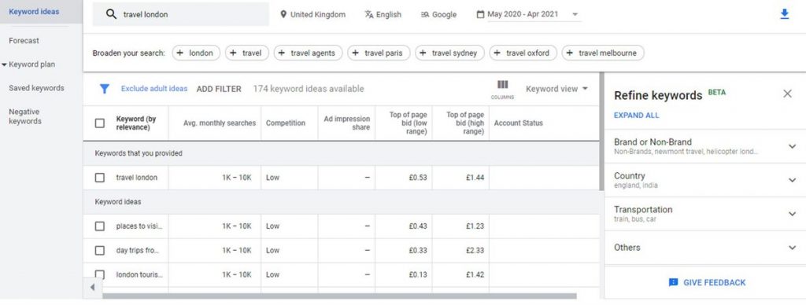
Task: Open Keyword ideas in sidebar
Action: [34, 11]
